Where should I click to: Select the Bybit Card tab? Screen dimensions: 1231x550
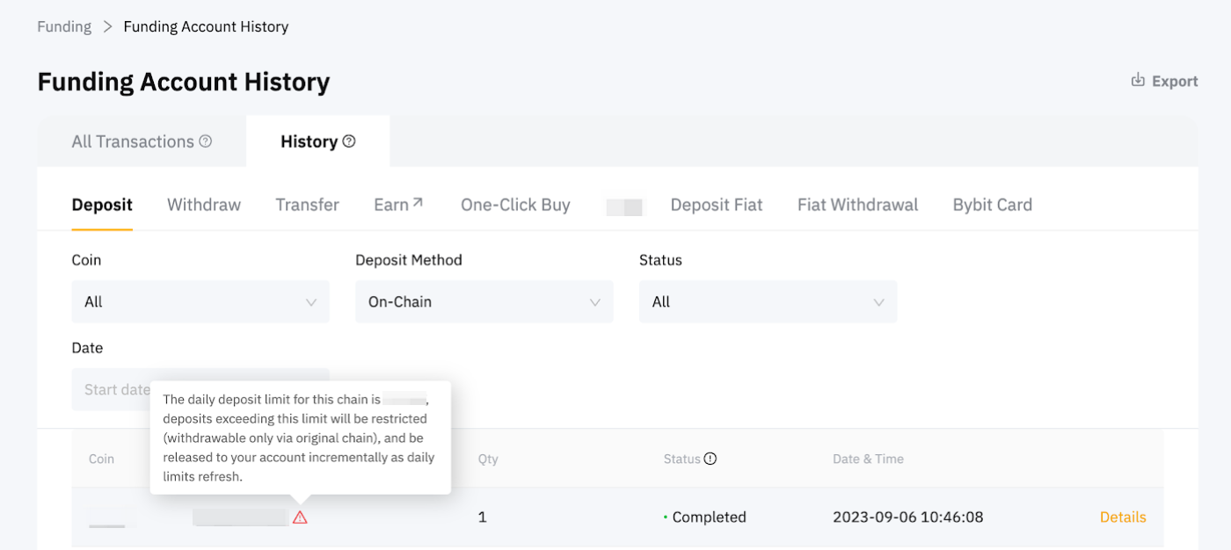coord(992,205)
